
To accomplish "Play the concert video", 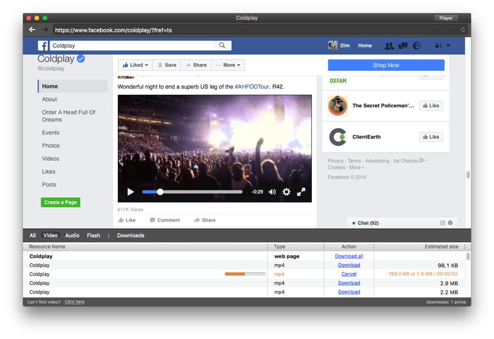I will pyautogui.click(x=130, y=192).
